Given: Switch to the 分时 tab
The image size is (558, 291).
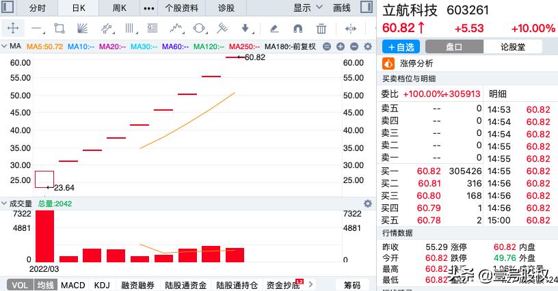Looking at the screenshot, I should (38, 8).
